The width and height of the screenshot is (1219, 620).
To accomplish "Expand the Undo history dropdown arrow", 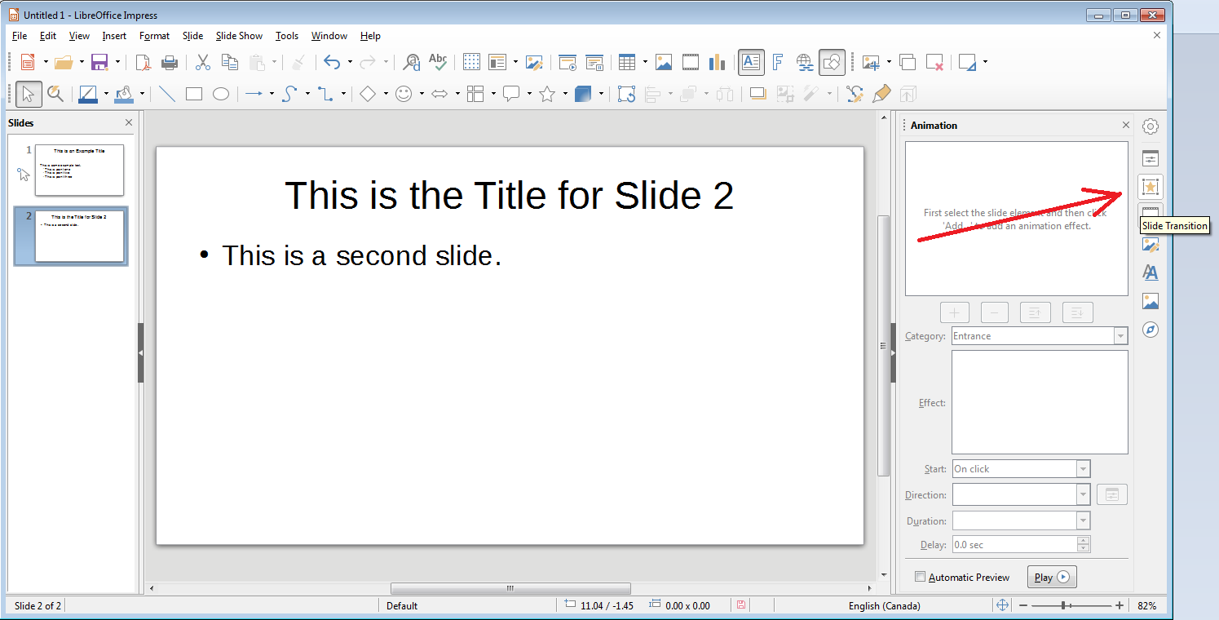I will tap(350, 62).
